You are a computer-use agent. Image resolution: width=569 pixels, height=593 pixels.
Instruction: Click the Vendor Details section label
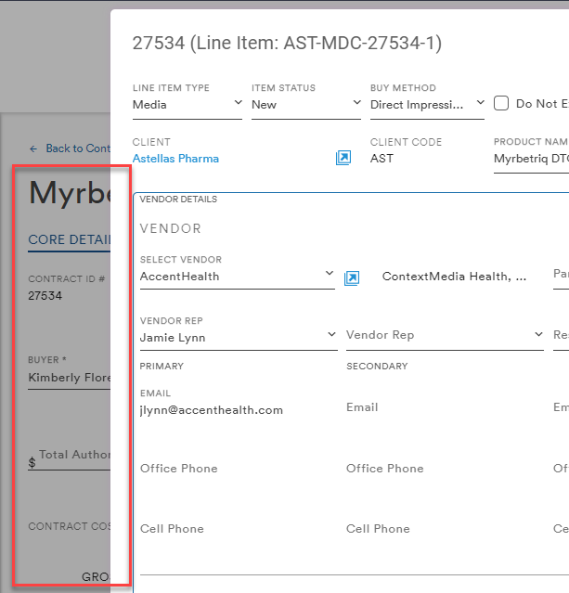click(x=178, y=200)
